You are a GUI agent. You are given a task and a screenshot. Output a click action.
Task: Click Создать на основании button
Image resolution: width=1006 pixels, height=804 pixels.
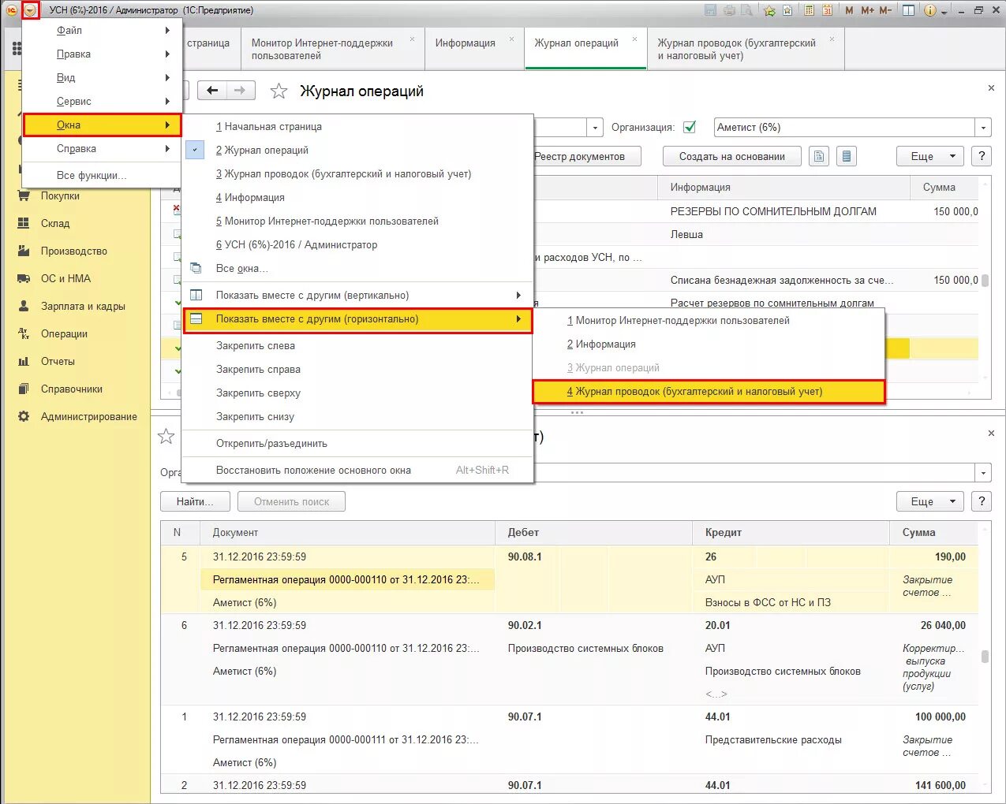point(732,156)
